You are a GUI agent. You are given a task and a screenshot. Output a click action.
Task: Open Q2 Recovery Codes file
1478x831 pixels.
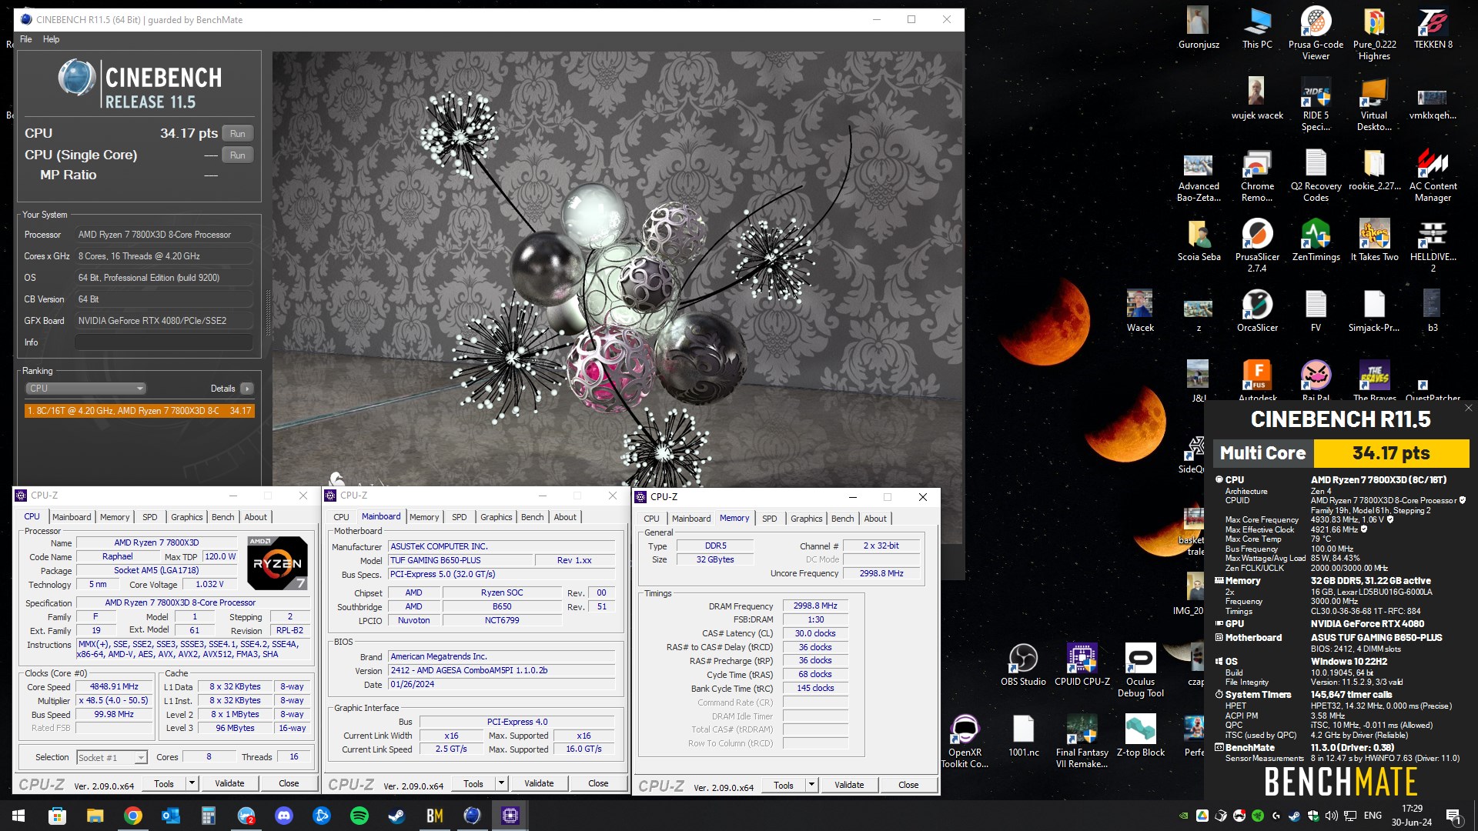click(x=1316, y=175)
